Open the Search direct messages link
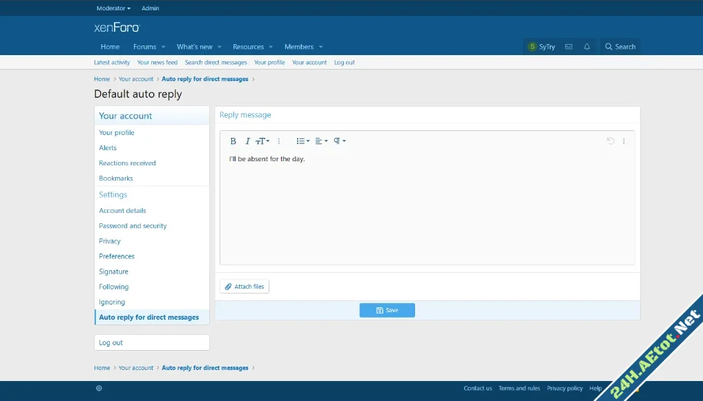This screenshot has height=401, width=703. coord(215,62)
